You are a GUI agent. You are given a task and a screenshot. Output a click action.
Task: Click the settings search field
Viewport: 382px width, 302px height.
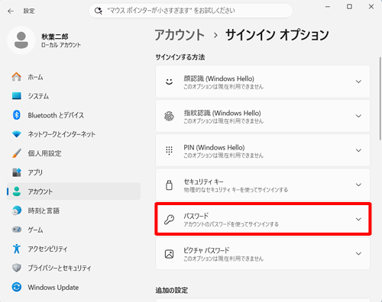191,11
